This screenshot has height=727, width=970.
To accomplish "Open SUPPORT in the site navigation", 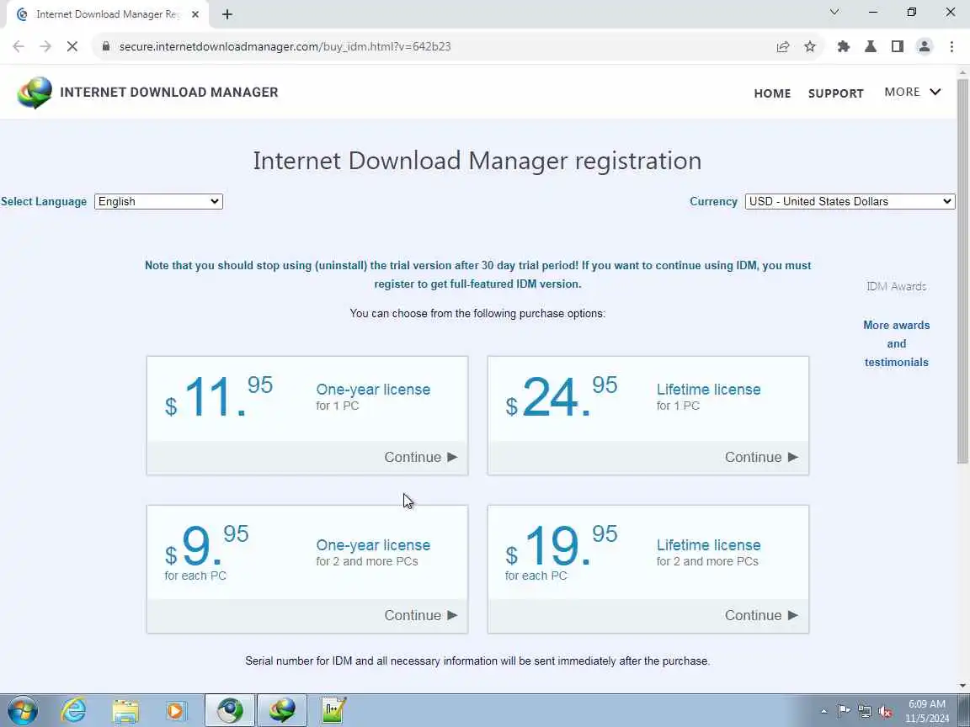I will tap(836, 93).
